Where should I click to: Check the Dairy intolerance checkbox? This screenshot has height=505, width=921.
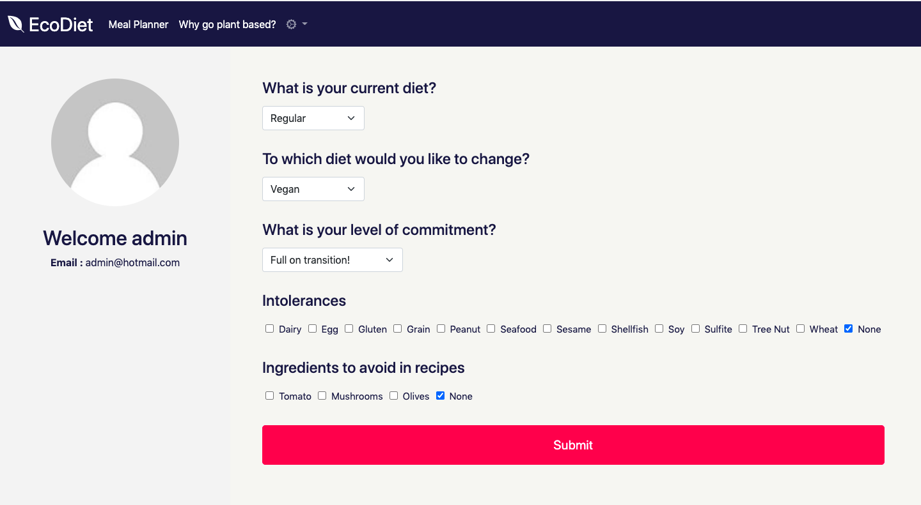point(269,329)
